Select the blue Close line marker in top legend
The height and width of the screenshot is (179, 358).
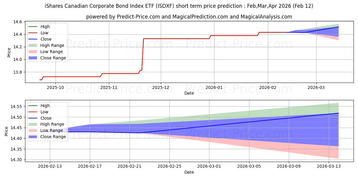pos(33,39)
